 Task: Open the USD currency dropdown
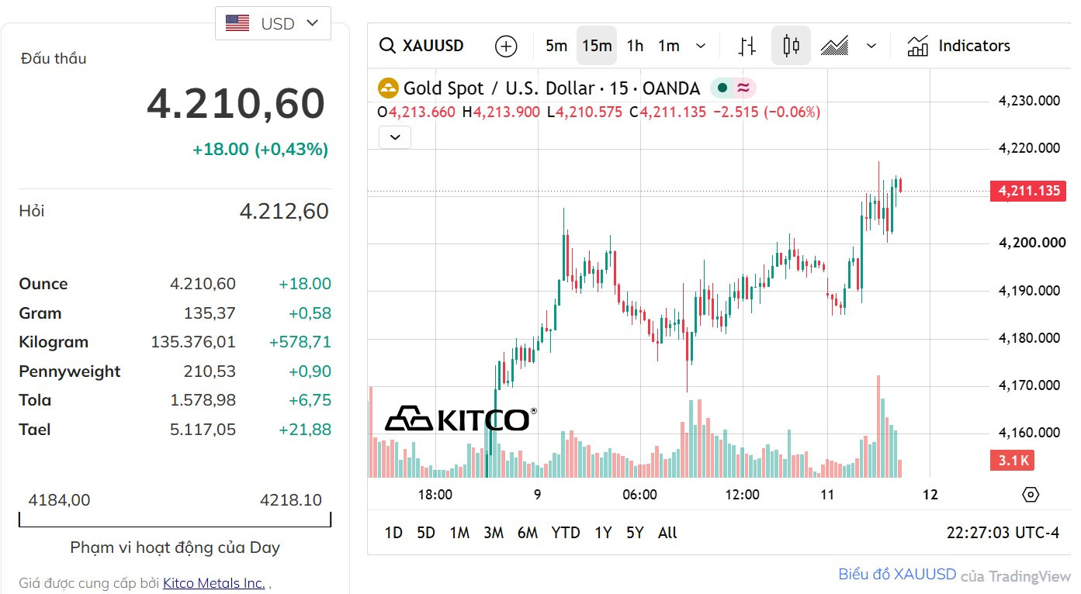(272, 23)
